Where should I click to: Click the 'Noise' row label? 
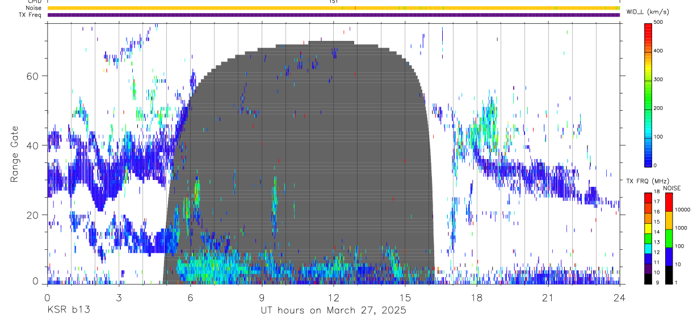click(33, 8)
